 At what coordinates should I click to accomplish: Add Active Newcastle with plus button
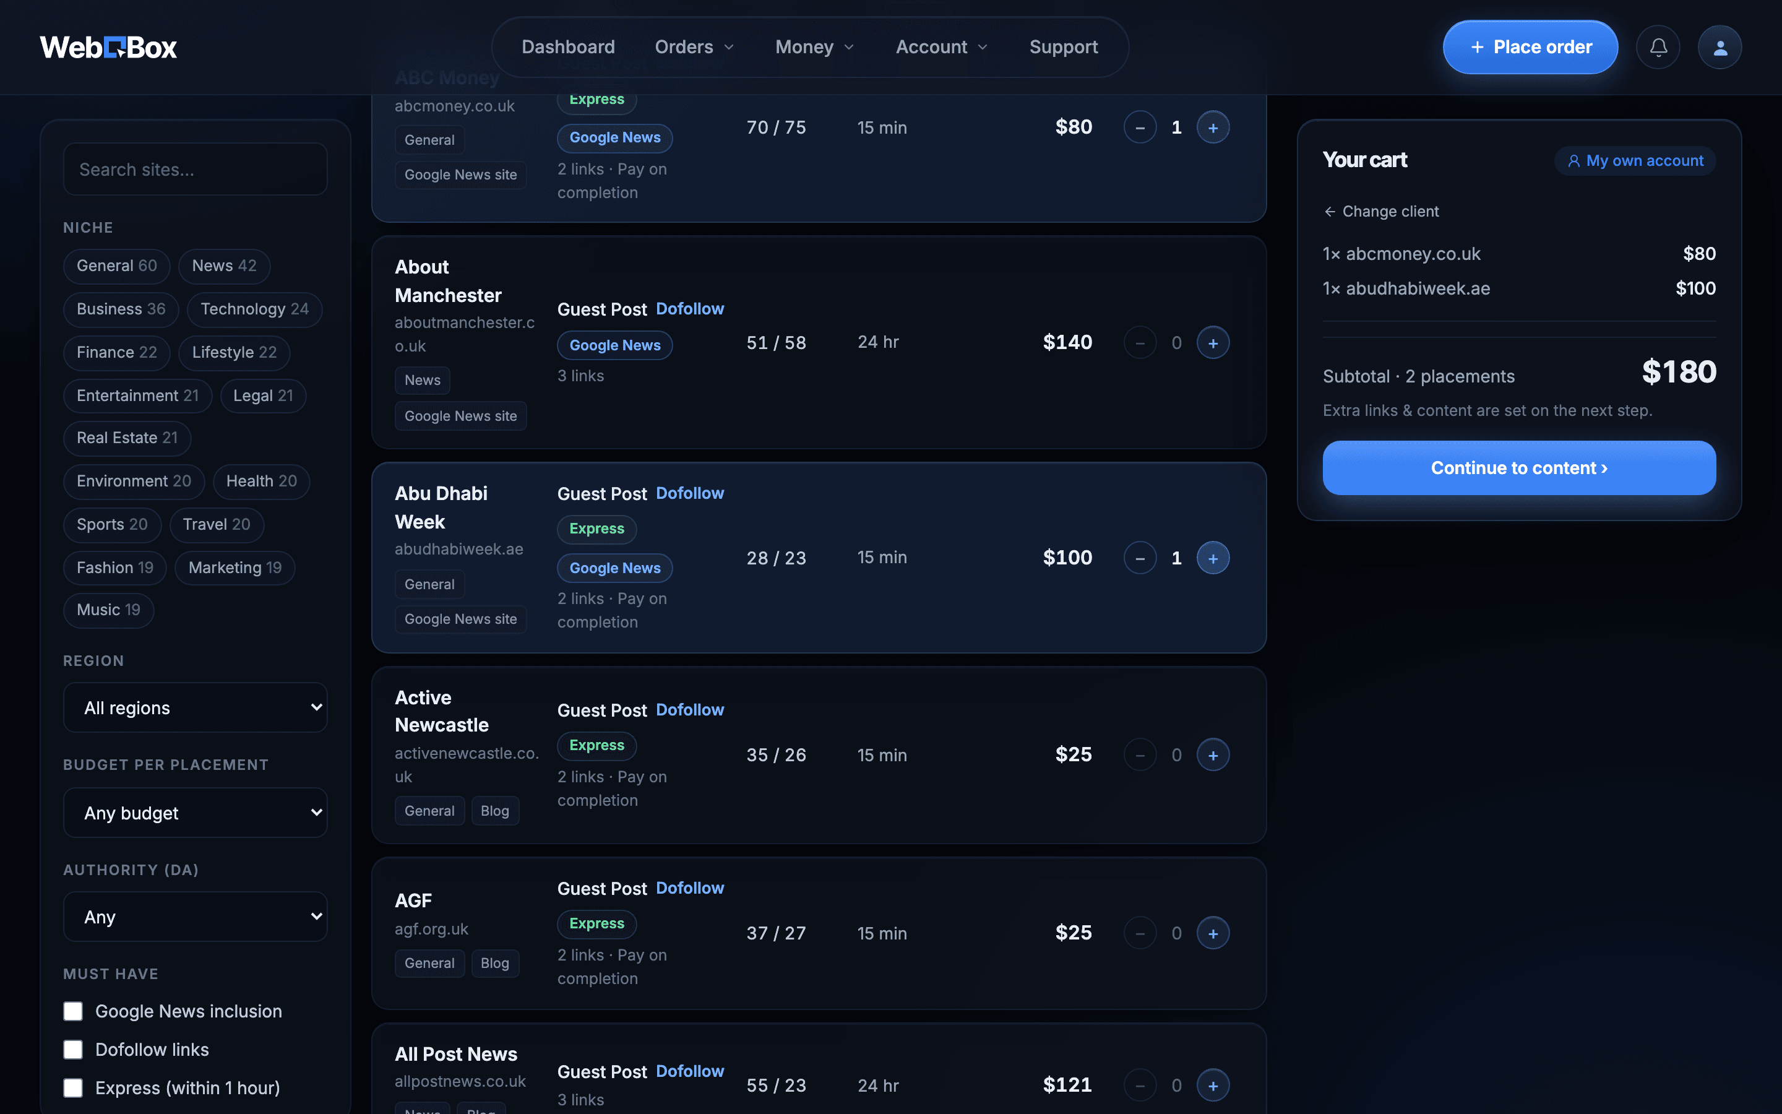click(x=1213, y=754)
